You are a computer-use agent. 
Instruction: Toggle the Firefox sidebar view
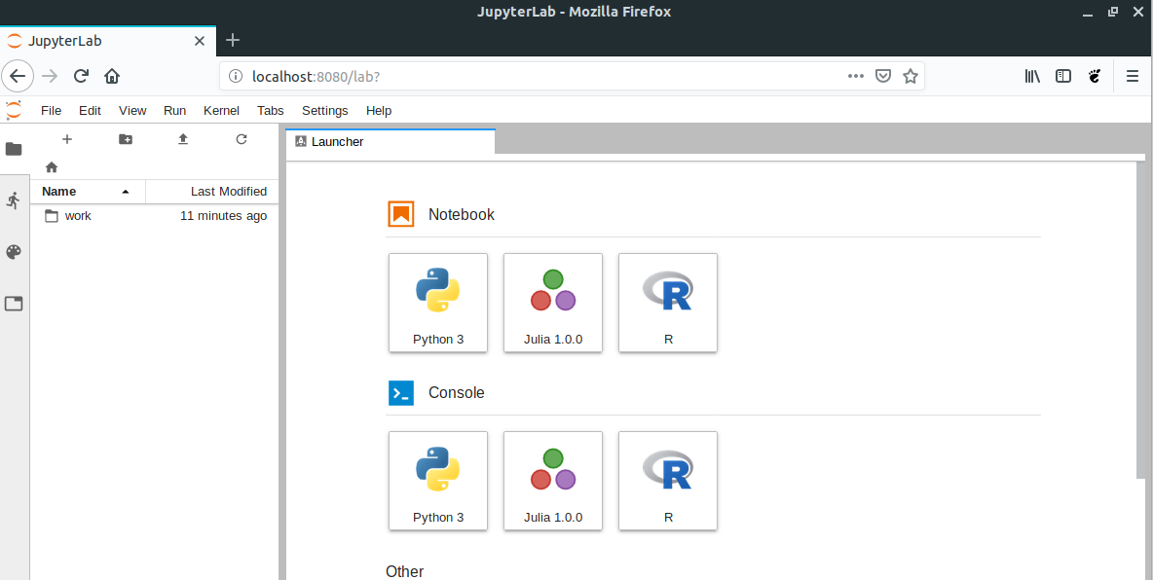coord(1063,76)
